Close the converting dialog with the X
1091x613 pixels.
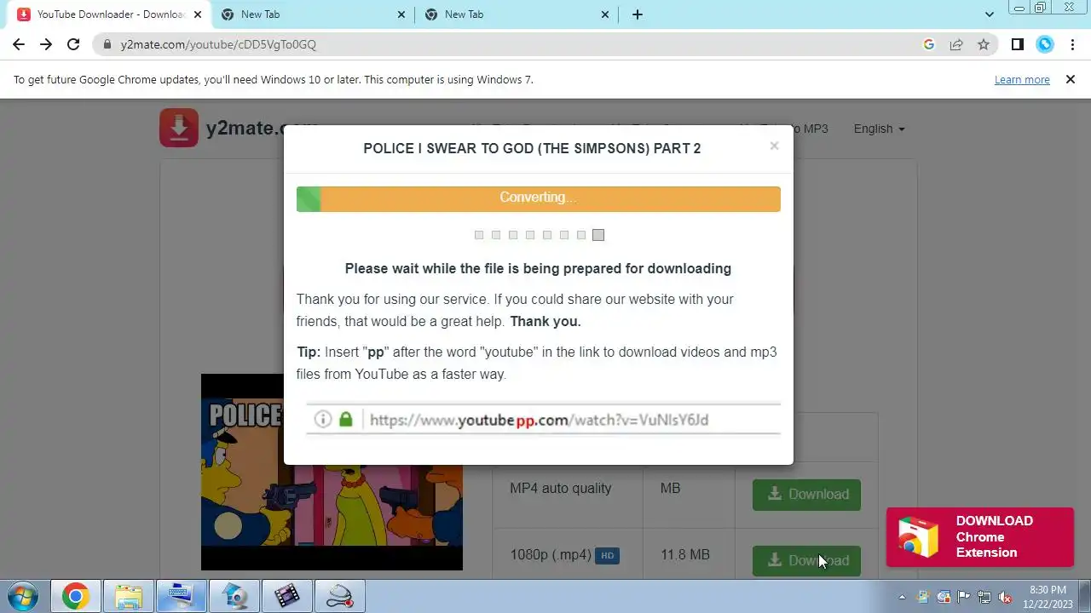[x=774, y=146]
